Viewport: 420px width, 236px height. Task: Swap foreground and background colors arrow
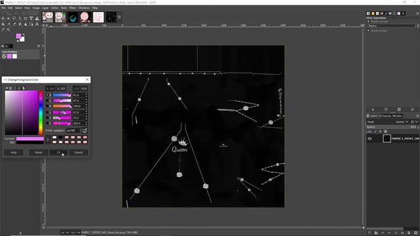[24, 35]
